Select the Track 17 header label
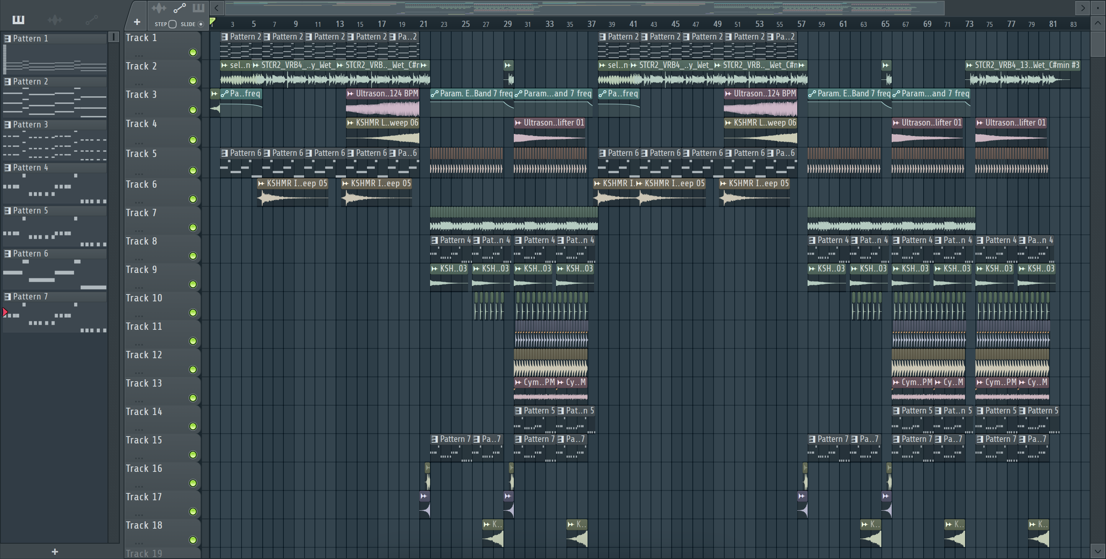 click(144, 497)
